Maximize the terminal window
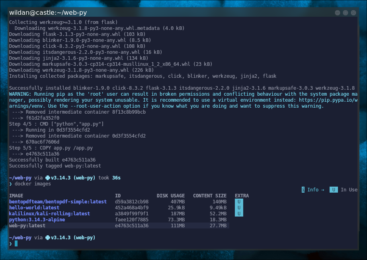The image size is (367, 260). [346, 12]
